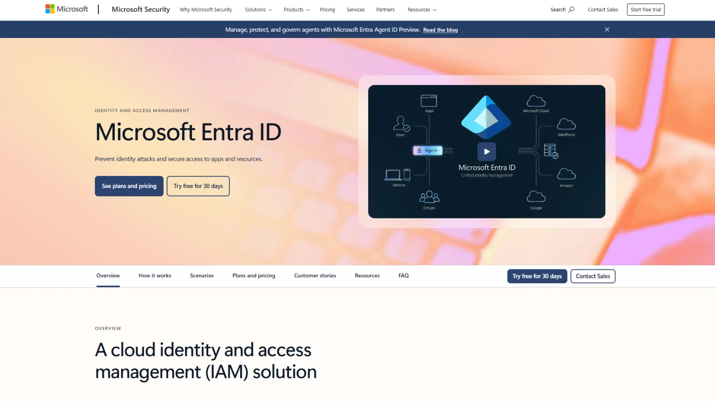Dismiss the Entra Agent ID announcement banner

607,29
